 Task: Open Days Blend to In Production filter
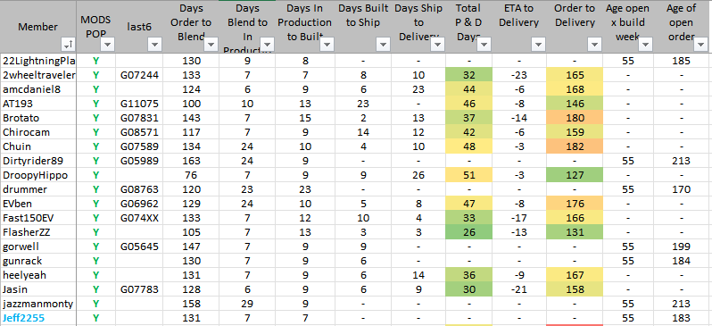(x=267, y=45)
